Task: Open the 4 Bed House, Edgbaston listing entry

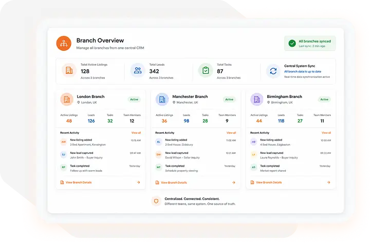Action: pyautogui.click(x=275, y=145)
